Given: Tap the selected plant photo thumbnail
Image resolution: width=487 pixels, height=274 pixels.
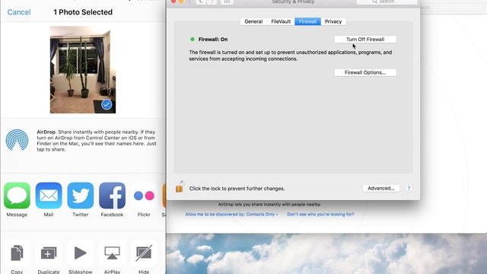Looking at the screenshot, I should pos(83,70).
